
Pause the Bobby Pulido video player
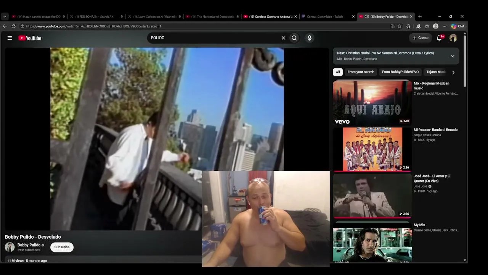pos(167,139)
